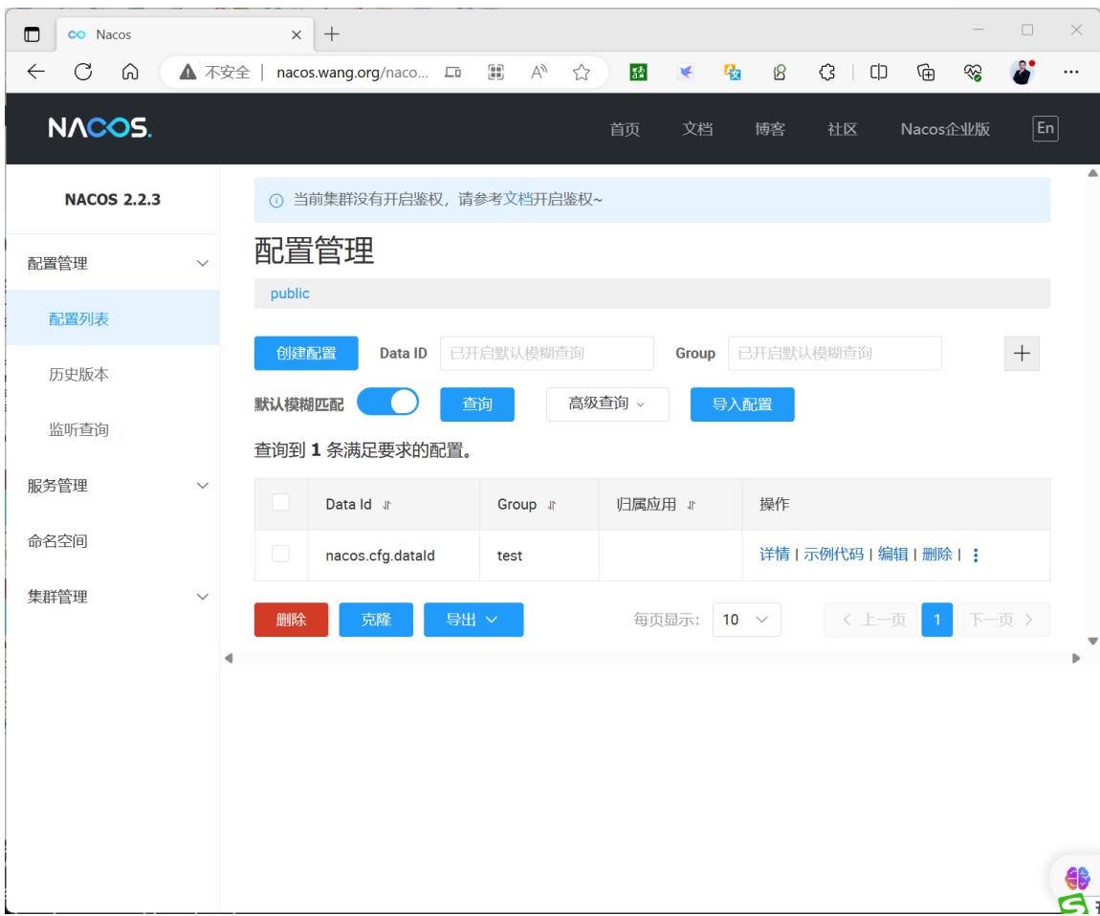The width and height of the screenshot is (1100, 916).
Task: Open 详情 for nacos.cfg.dataId
Action: (x=775, y=554)
